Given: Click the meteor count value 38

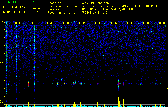Looking at the screenshot, I should (x=39, y=12).
